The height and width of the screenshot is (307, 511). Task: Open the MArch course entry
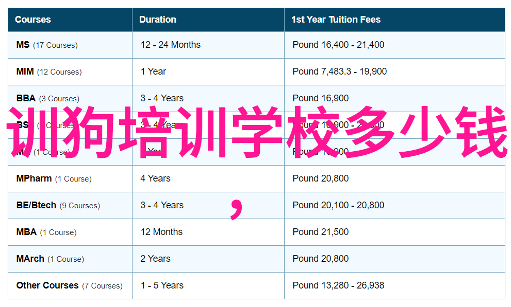[x=30, y=259]
